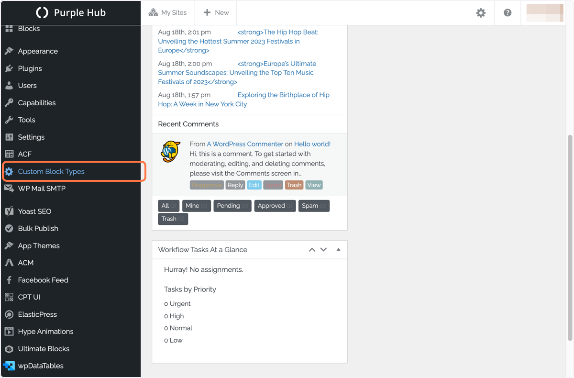Image resolution: width=574 pixels, height=378 pixels.
Task: Filter comments by Approved
Action: [275, 206]
